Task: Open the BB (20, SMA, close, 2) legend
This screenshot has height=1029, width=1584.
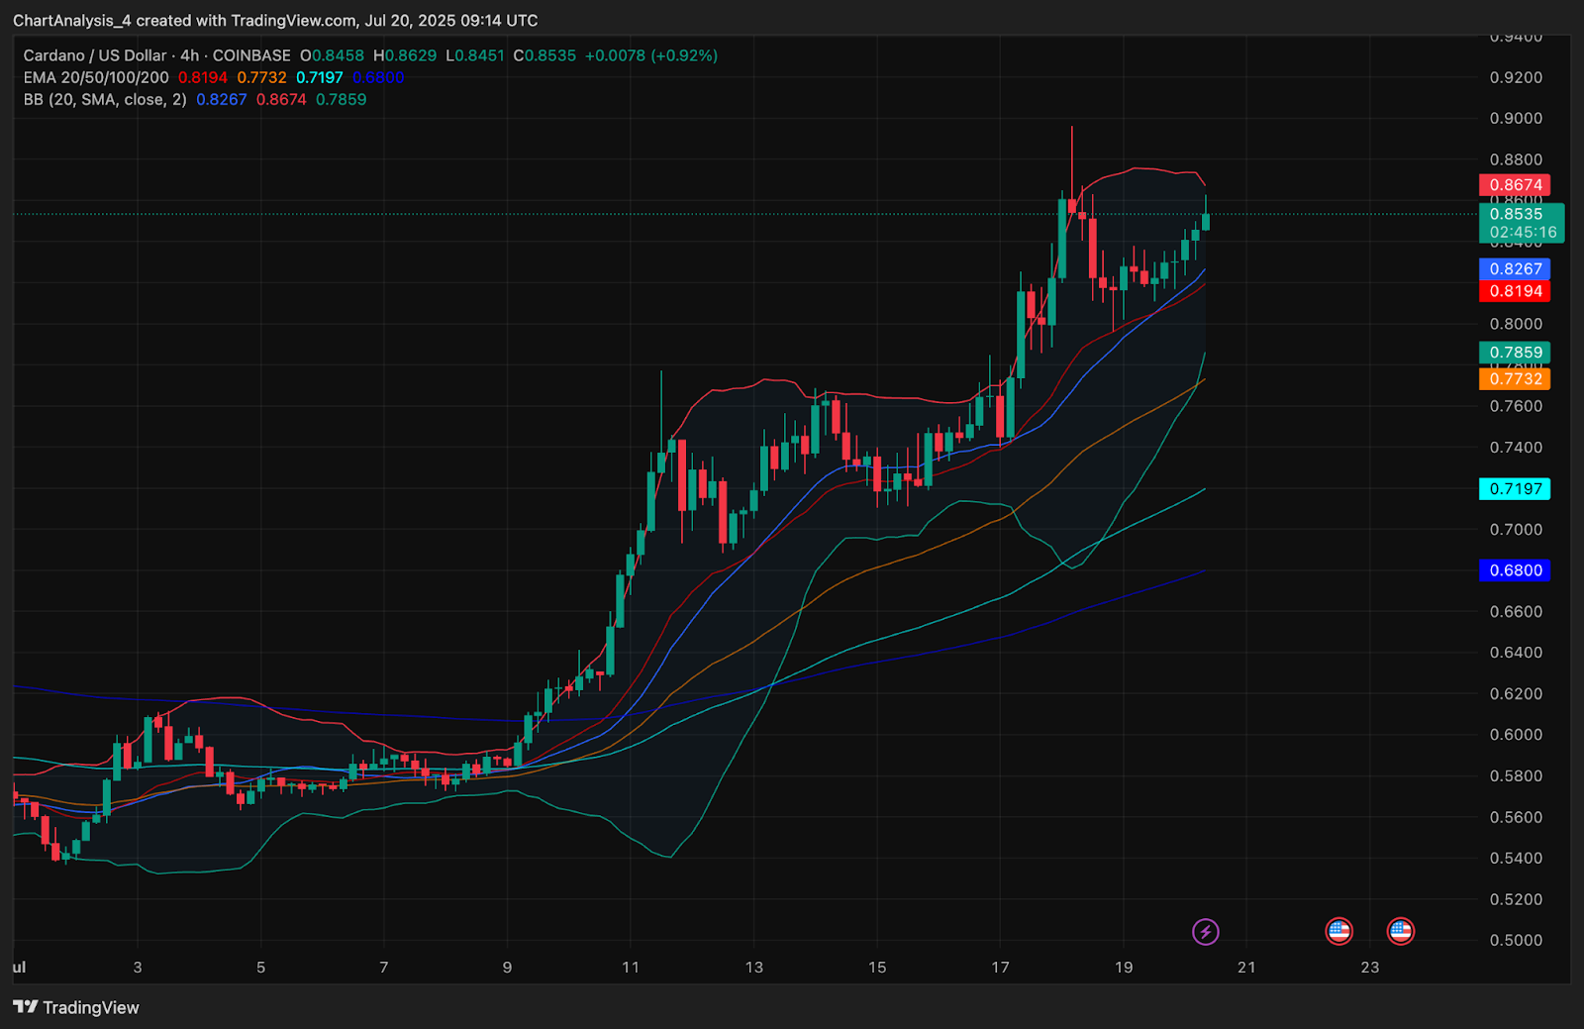Action: [x=105, y=99]
